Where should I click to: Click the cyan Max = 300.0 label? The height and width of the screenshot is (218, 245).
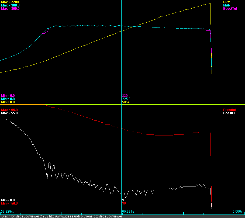10,5
